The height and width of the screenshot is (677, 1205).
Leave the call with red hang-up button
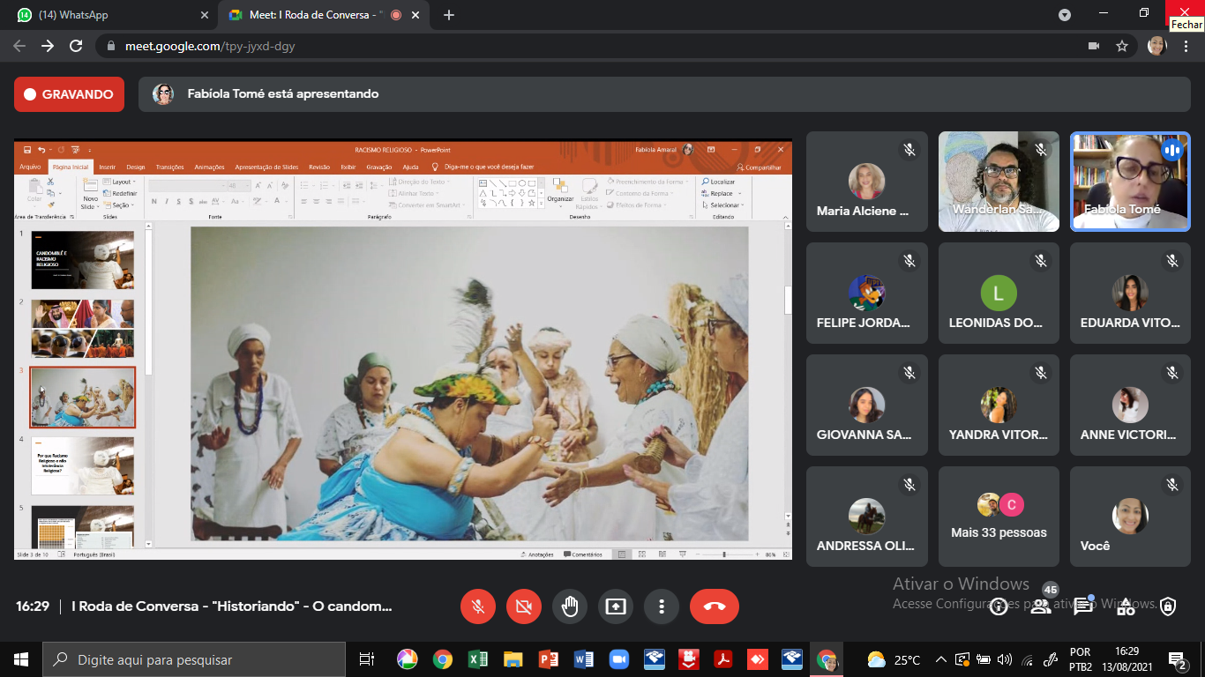tap(715, 606)
